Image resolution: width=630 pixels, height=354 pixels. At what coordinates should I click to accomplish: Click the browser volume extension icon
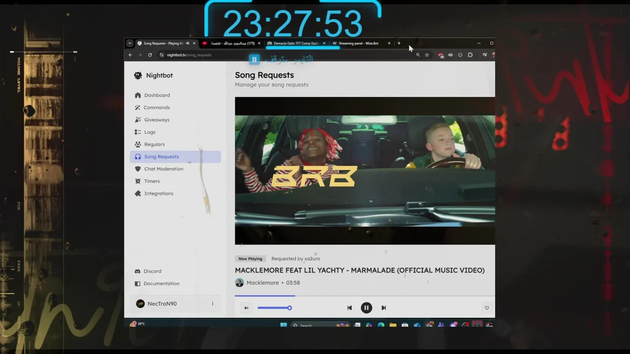tap(450, 55)
